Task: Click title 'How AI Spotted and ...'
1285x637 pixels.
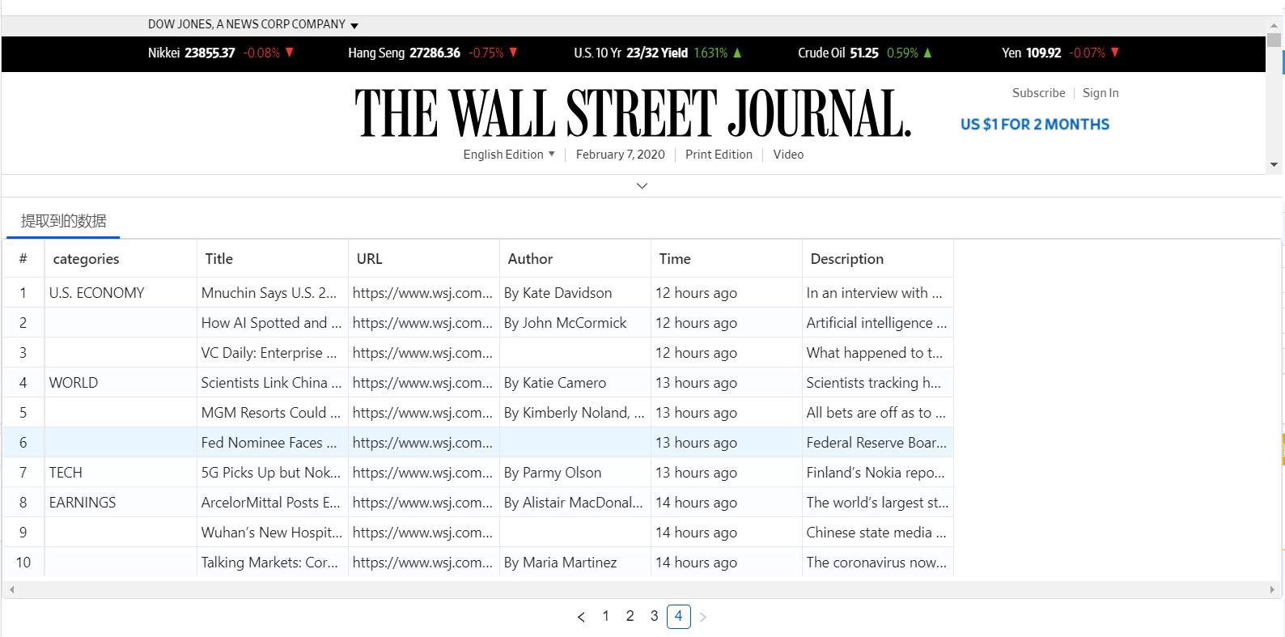Action: [x=271, y=323]
